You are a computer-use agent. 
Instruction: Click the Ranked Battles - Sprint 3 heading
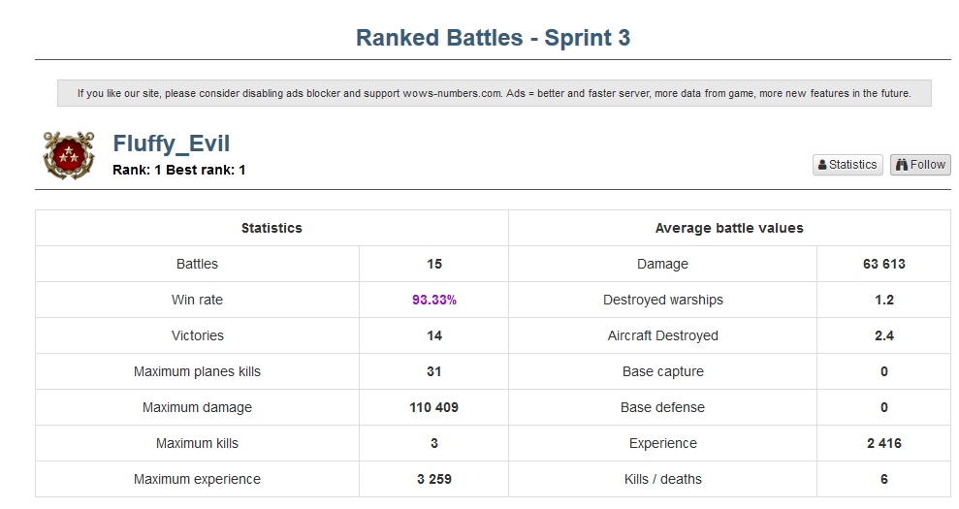[x=493, y=38]
